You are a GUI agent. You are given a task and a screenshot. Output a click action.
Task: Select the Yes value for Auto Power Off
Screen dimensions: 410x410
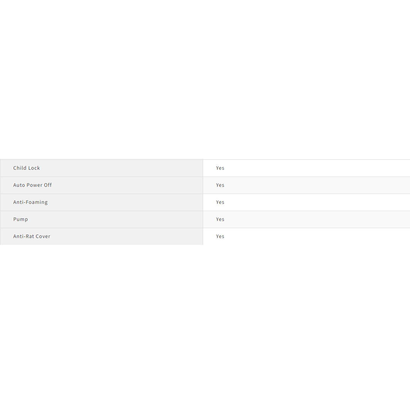point(220,185)
